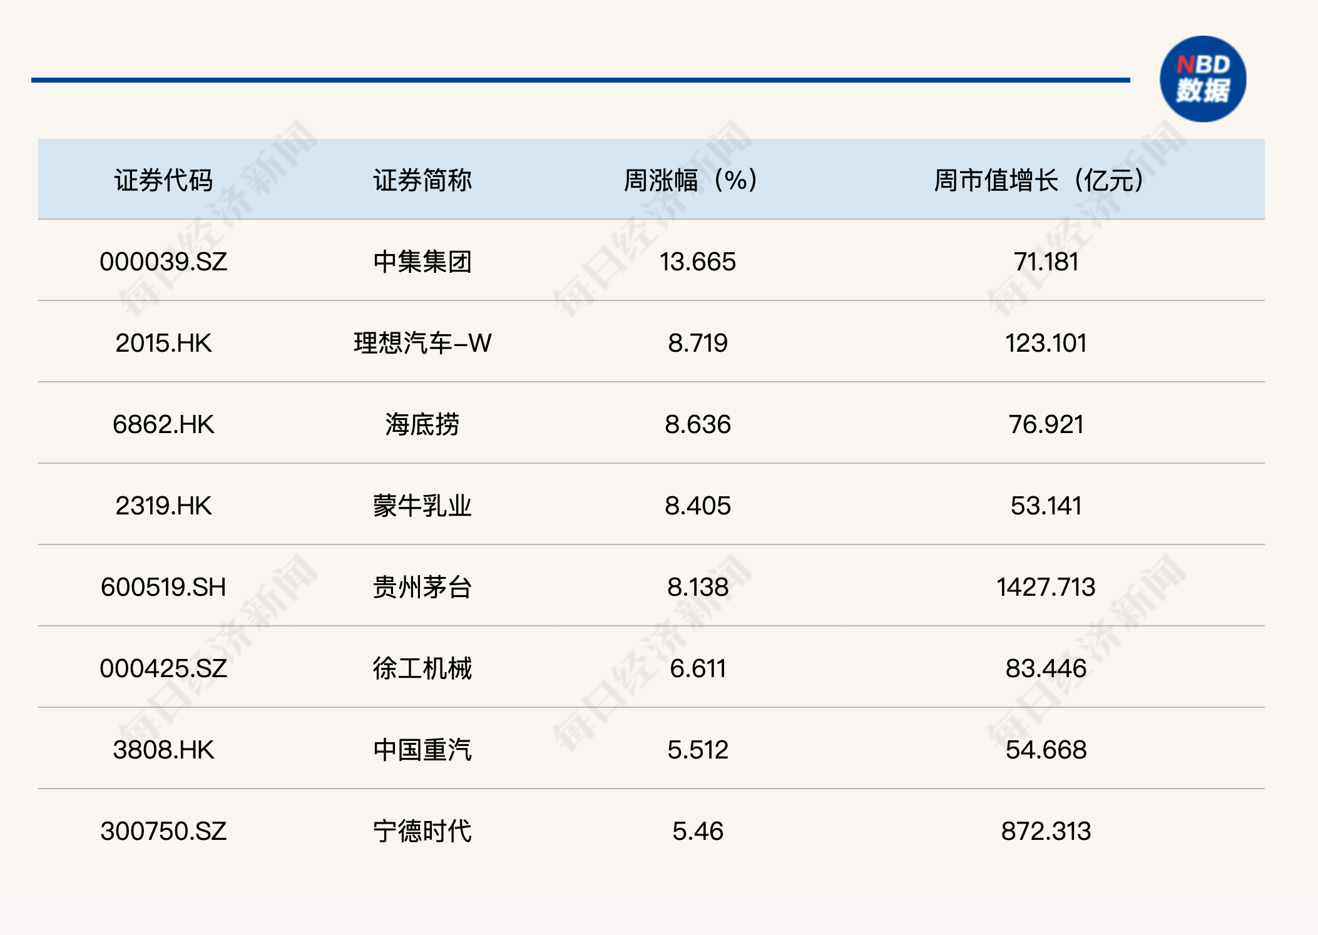This screenshot has height=935, width=1318.
Task: Click the 海底捞 stock name
Action: click(x=422, y=424)
